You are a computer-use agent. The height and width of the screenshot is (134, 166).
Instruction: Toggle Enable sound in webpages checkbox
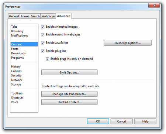tap(43, 35)
